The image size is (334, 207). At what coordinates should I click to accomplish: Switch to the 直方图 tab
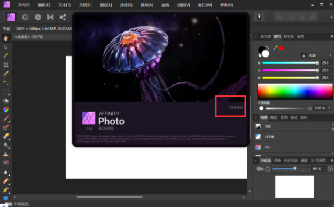[266, 37]
